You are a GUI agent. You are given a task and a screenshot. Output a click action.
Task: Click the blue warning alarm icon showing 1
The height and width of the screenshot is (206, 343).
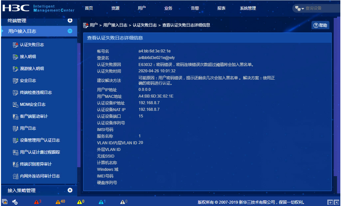click(x=101, y=202)
